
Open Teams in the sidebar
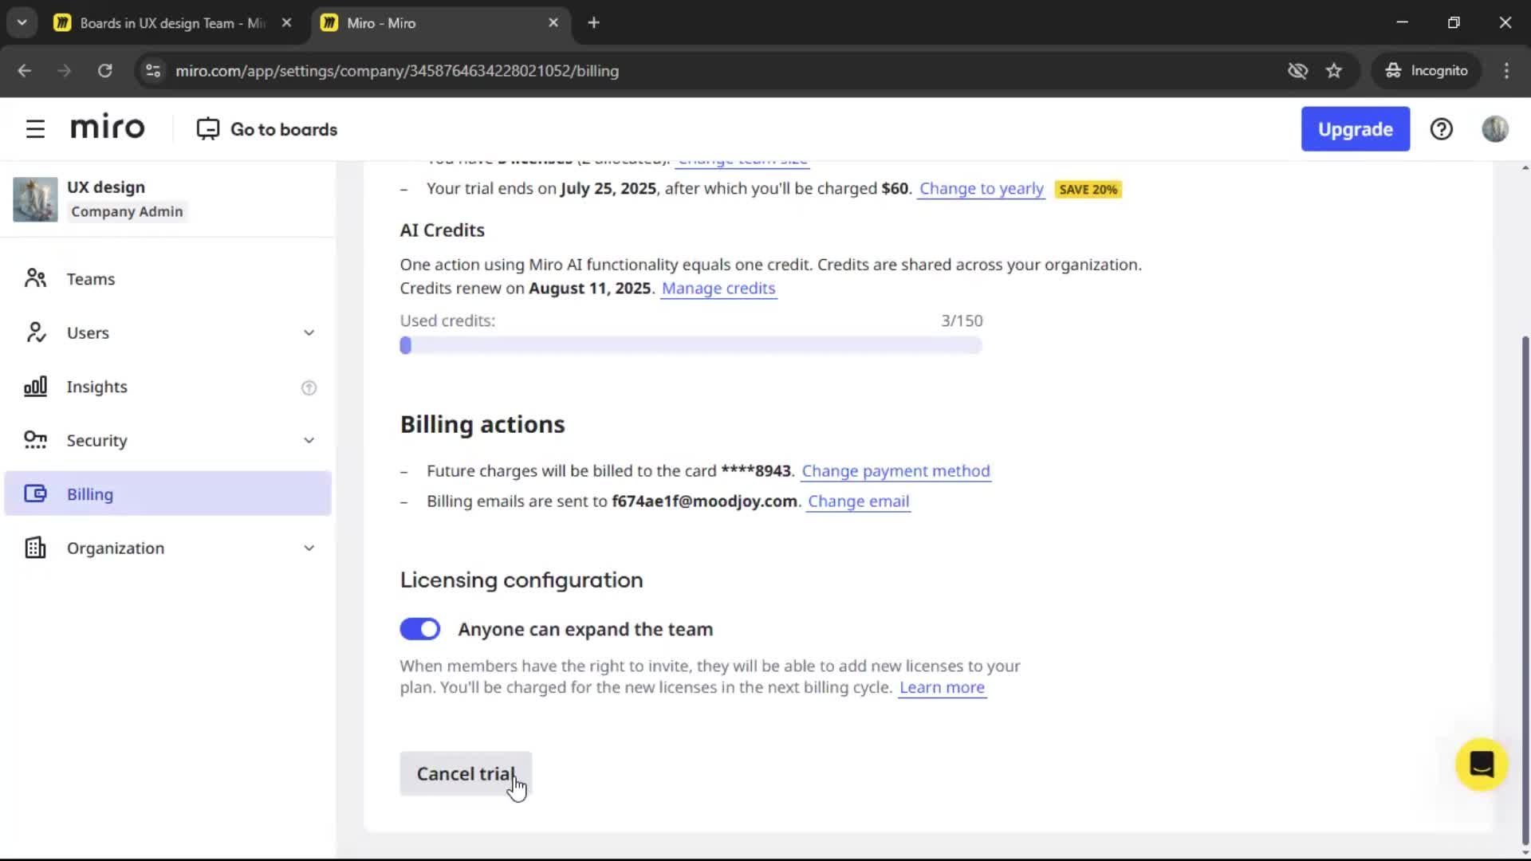click(167, 278)
